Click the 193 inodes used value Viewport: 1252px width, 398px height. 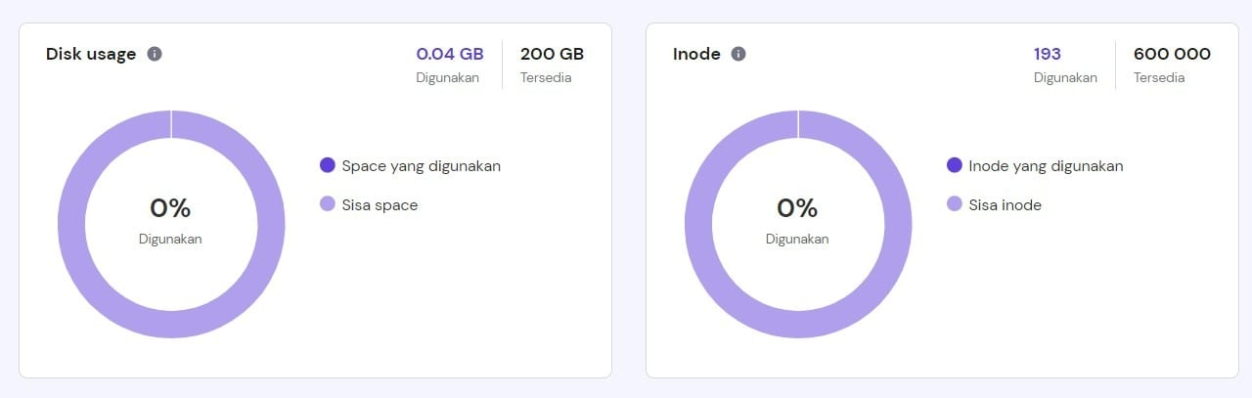1047,54
